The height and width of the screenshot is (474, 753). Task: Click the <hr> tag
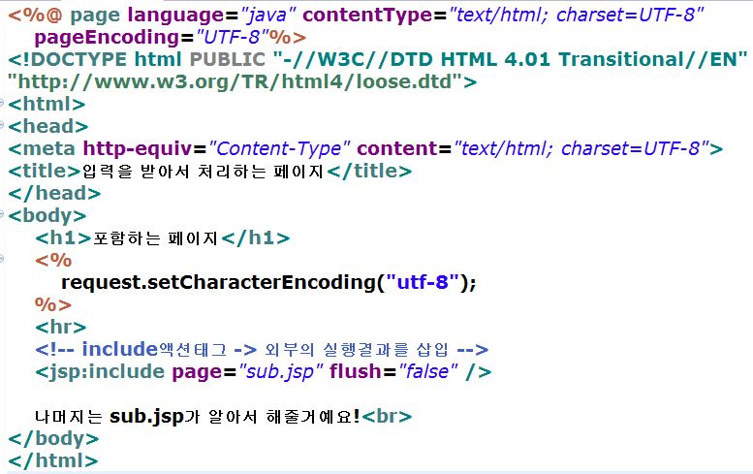(x=60, y=327)
